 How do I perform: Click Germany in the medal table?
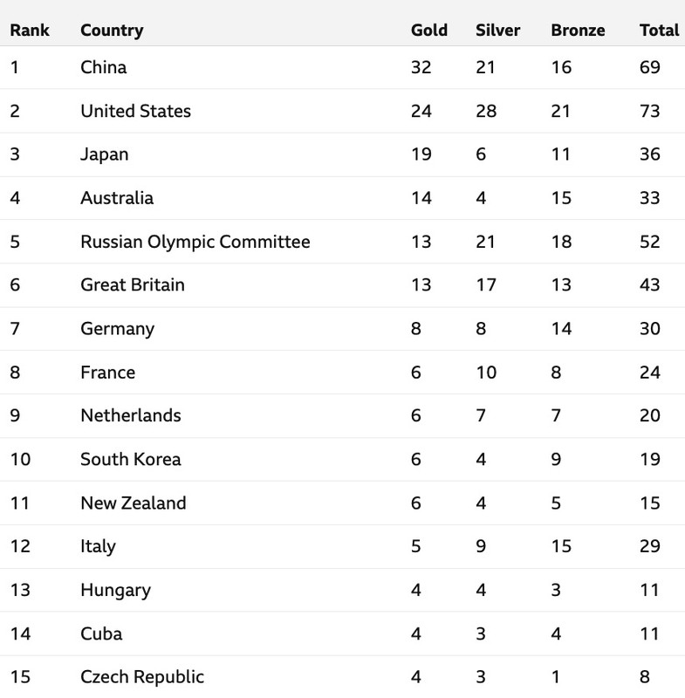pyautogui.click(x=117, y=329)
